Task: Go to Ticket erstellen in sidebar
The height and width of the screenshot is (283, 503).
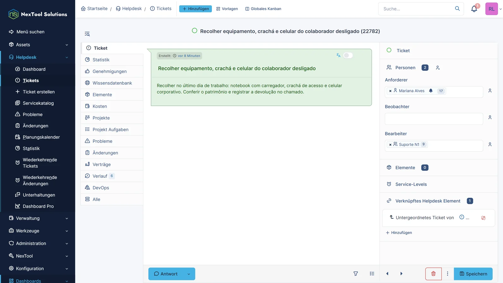Action: [x=39, y=92]
